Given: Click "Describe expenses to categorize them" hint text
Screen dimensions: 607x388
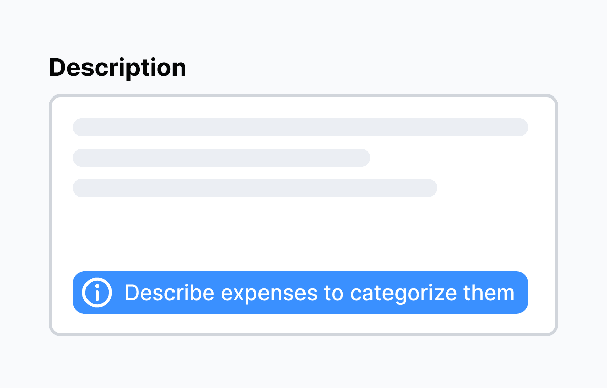Looking at the screenshot, I should pos(319,293).
